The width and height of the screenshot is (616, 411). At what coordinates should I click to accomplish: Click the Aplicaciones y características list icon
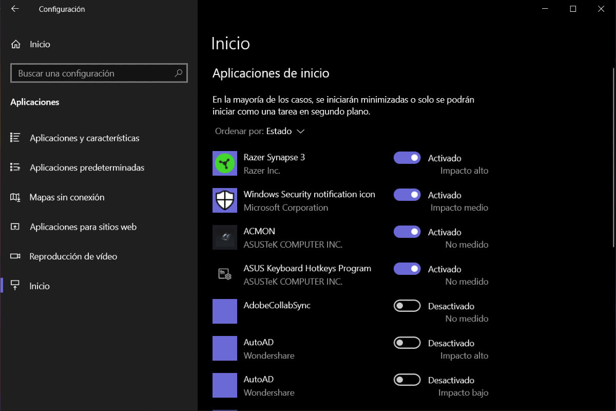(15, 138)
